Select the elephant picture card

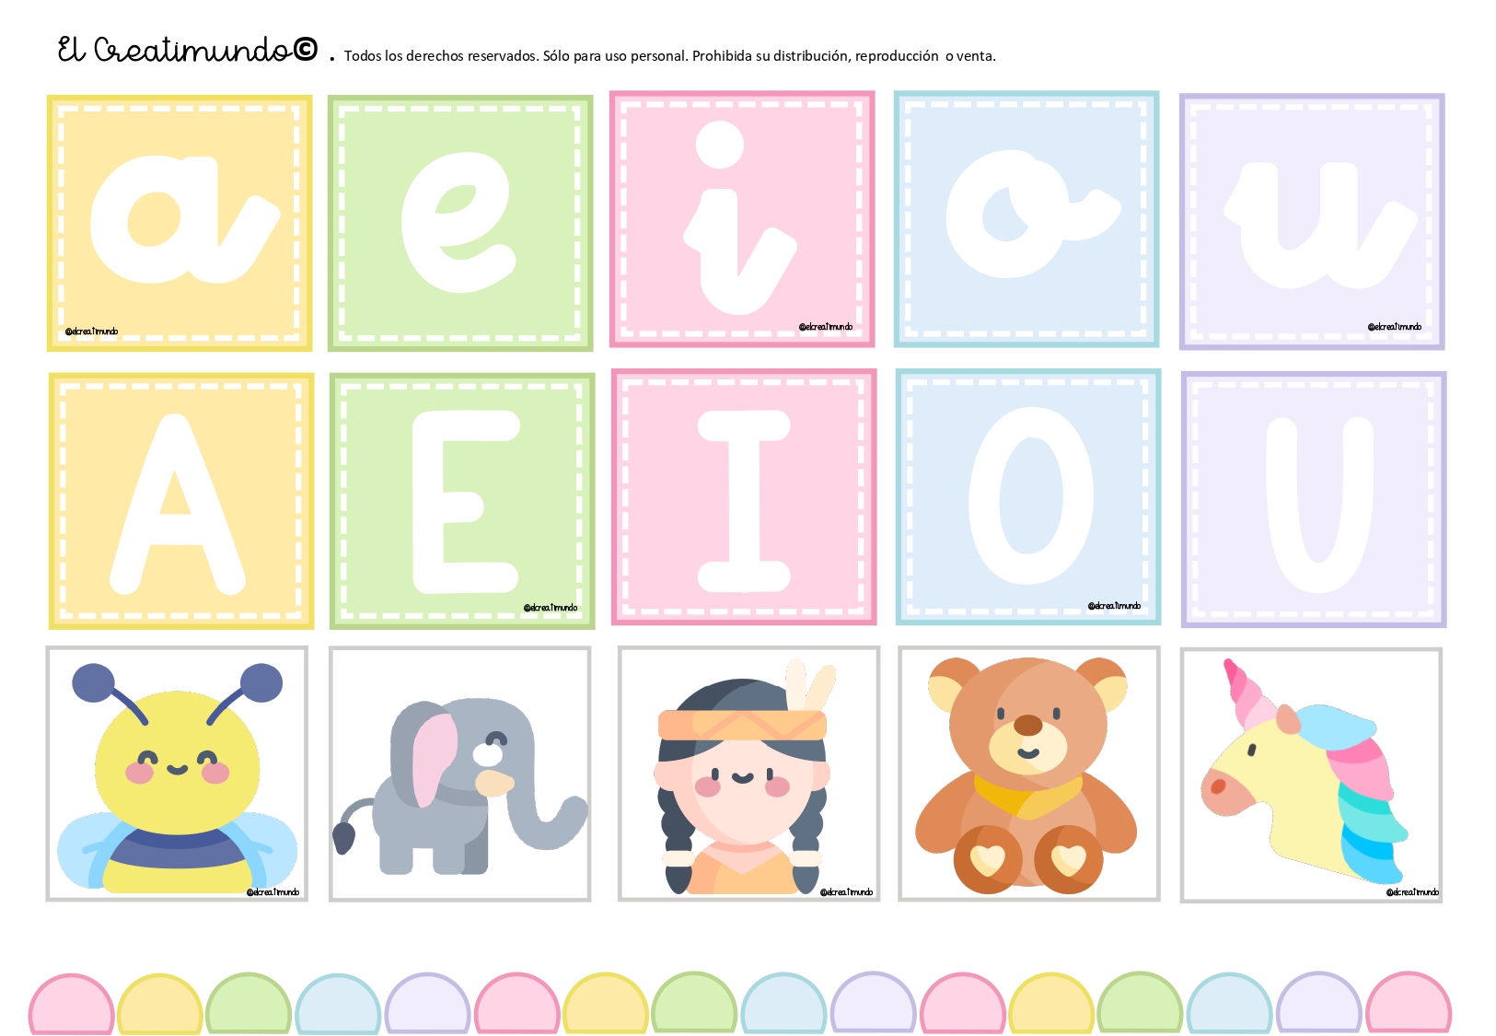(x=460, y=774)
